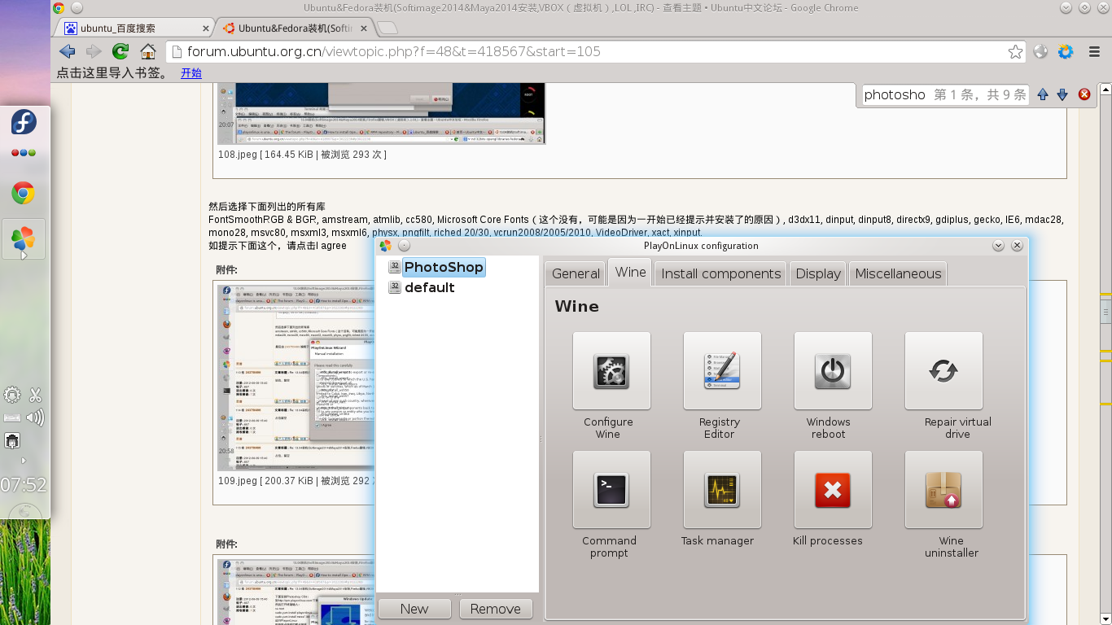This screenshot has width=1112, height=625.
Task: Open volume speaker control
Action: point(35,418)
